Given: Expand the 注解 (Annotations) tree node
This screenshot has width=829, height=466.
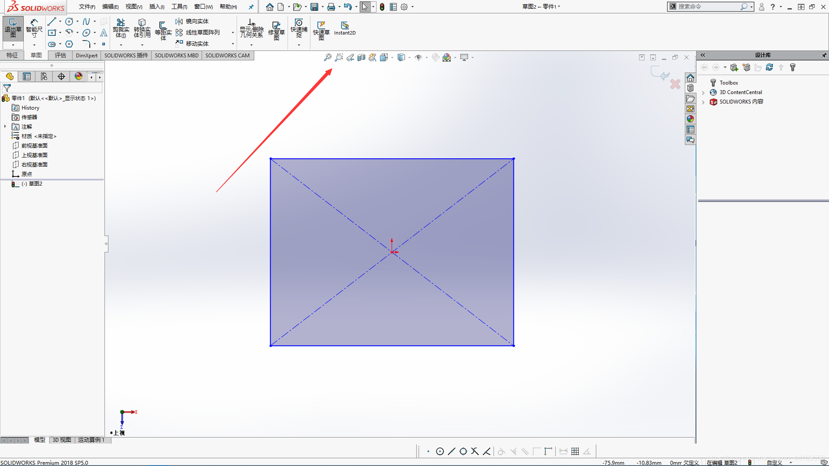Looking at the screenshot, I should point(5,126).
